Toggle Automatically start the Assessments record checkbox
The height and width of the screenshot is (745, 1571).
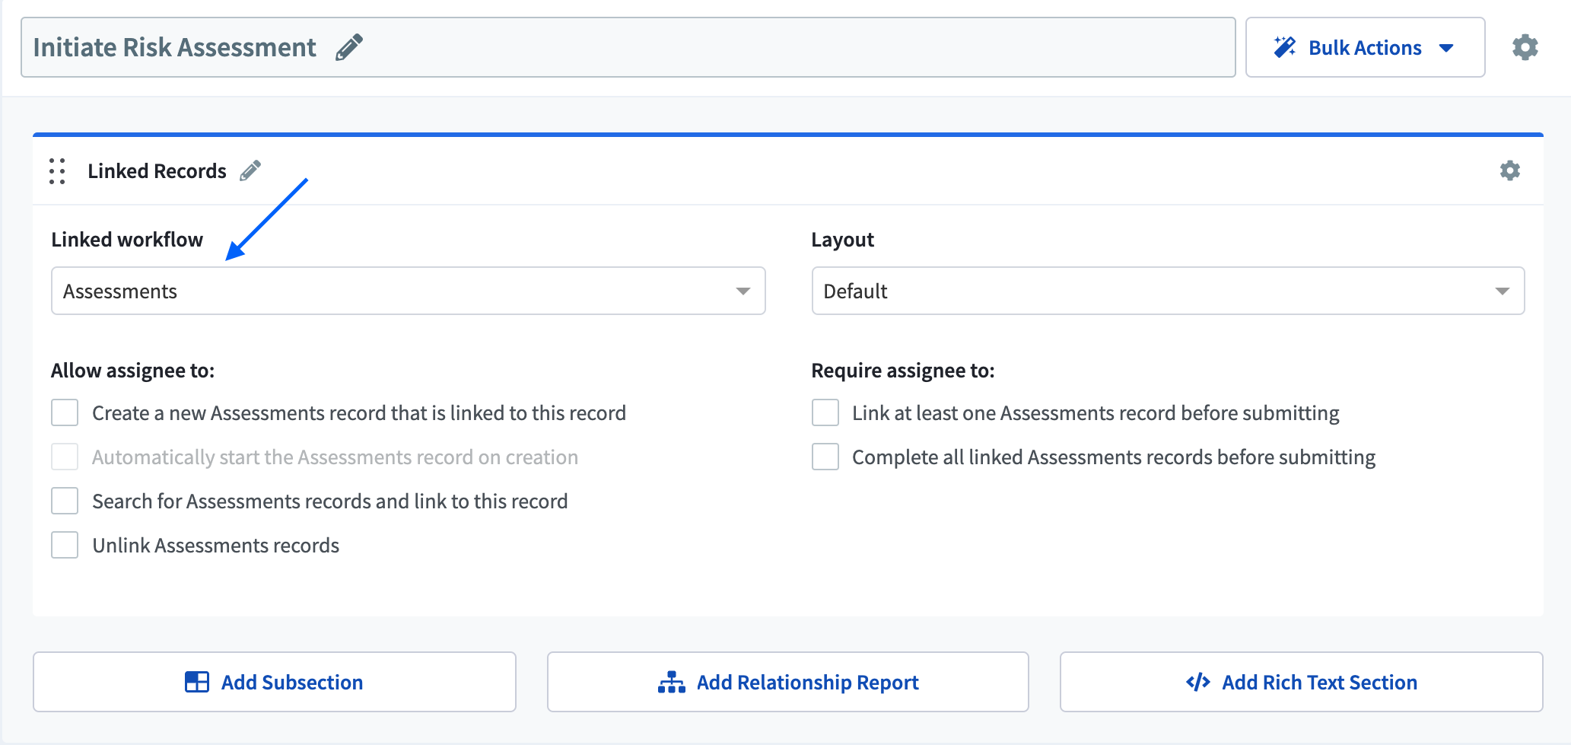(x=65, y=457)
